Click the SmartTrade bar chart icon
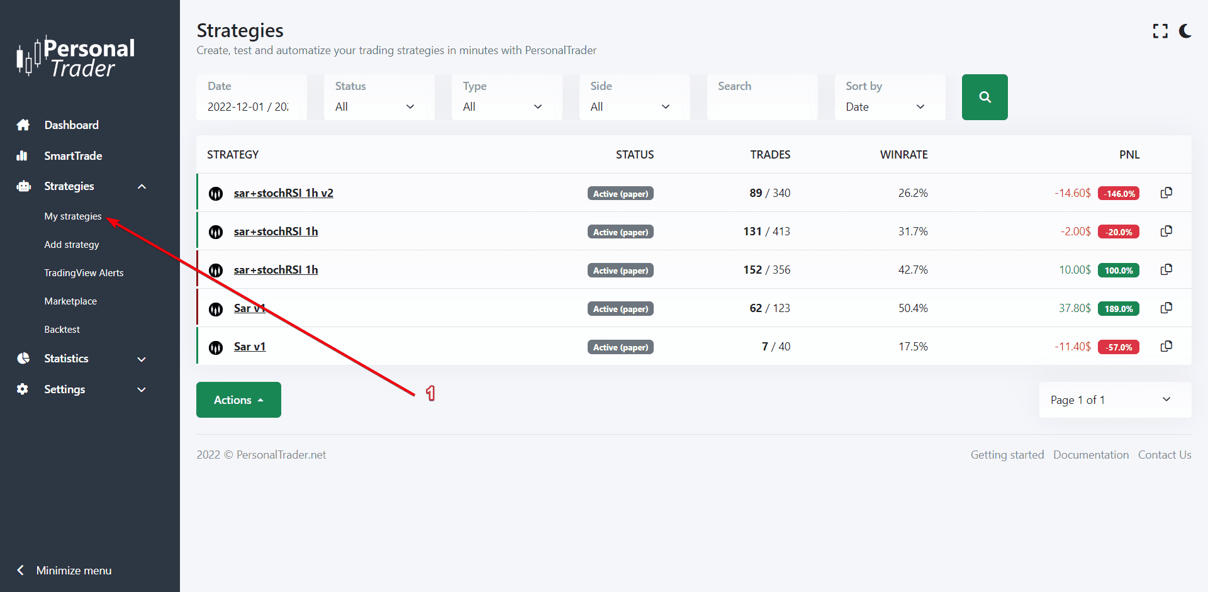1208x592 pixels. pos(23,155)
